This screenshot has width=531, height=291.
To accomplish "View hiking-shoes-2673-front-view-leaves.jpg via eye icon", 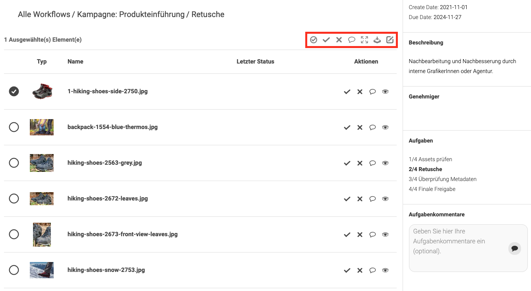I will 385,235.
